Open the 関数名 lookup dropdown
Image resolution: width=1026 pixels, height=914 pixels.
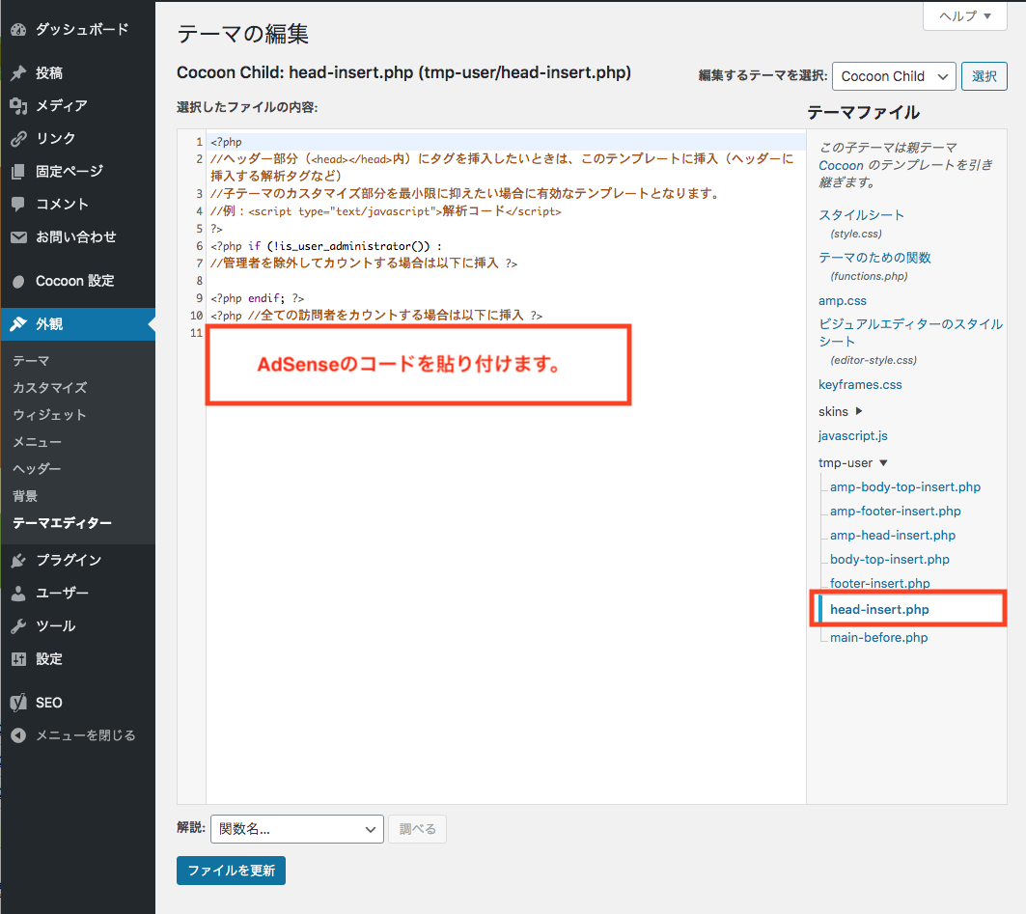coord(297,829)
